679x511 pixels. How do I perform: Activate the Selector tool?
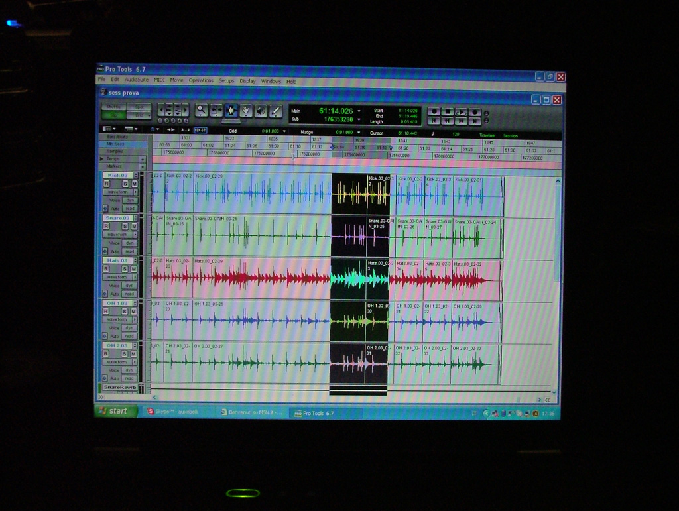(231, 111)
